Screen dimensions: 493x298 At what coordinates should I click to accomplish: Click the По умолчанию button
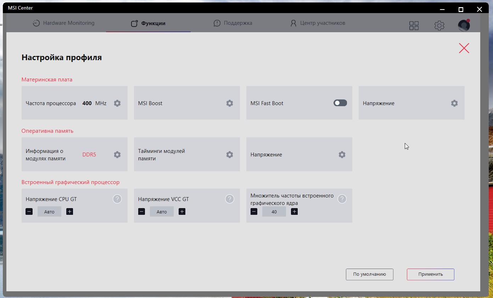coord(370,274)
